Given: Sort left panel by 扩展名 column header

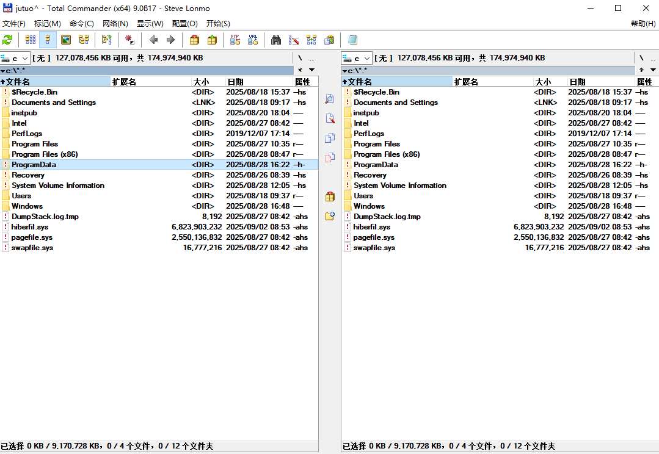Looking at the screenshot, I should [151, 82].
